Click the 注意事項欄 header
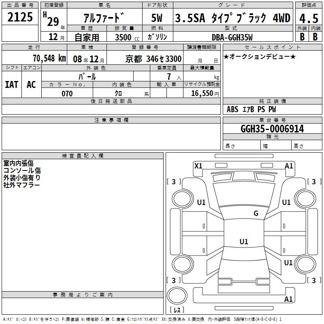The width and height of the screenshot is (324, 324). click(111, 120)
